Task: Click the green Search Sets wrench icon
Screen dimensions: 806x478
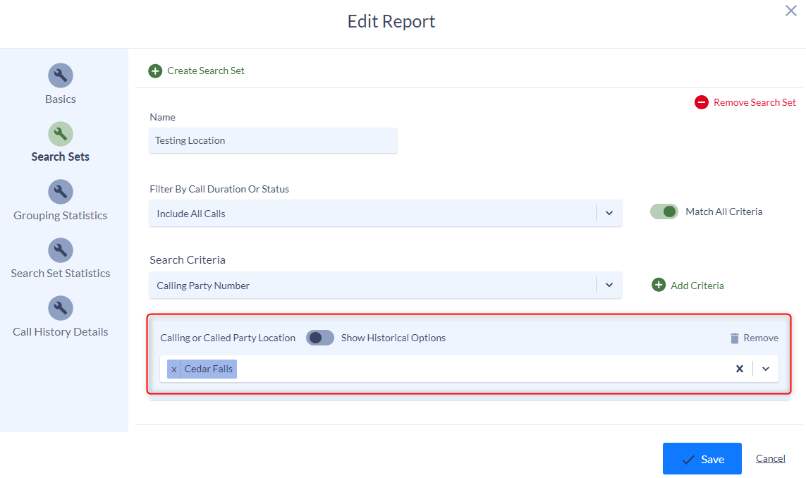Action: [60, 134]
